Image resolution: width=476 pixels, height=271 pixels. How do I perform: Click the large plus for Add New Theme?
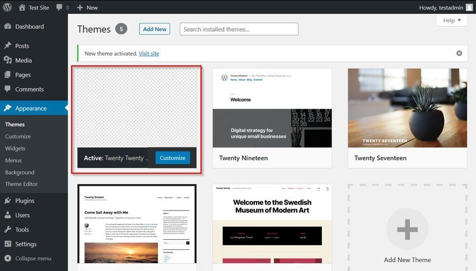click(407, 229)
